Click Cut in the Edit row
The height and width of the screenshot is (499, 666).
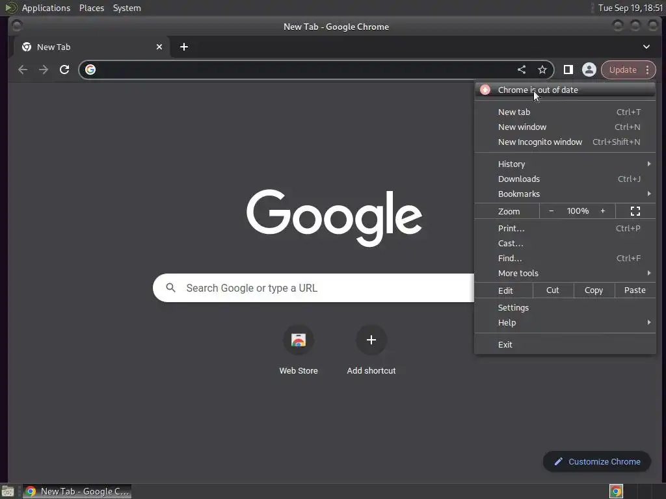click(553, 290)
